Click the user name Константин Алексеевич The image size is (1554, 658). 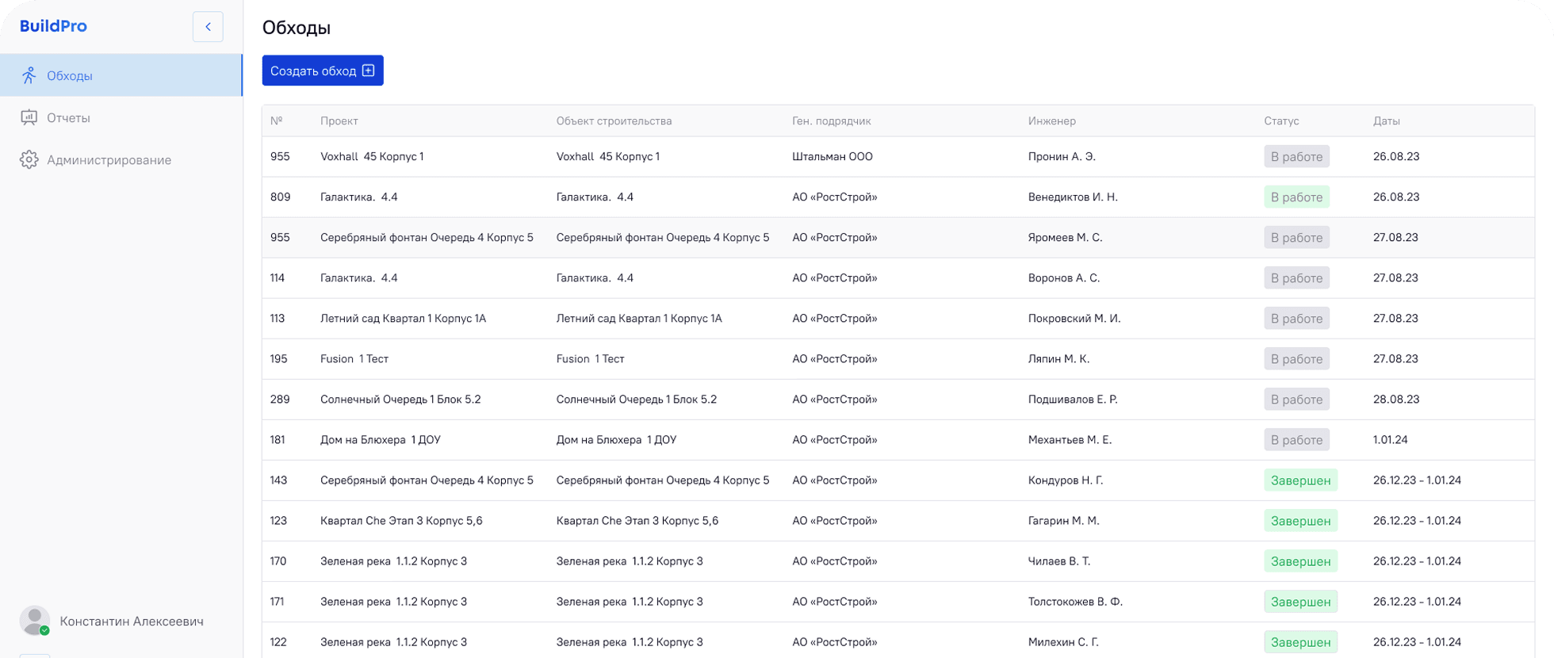(132, 621)
